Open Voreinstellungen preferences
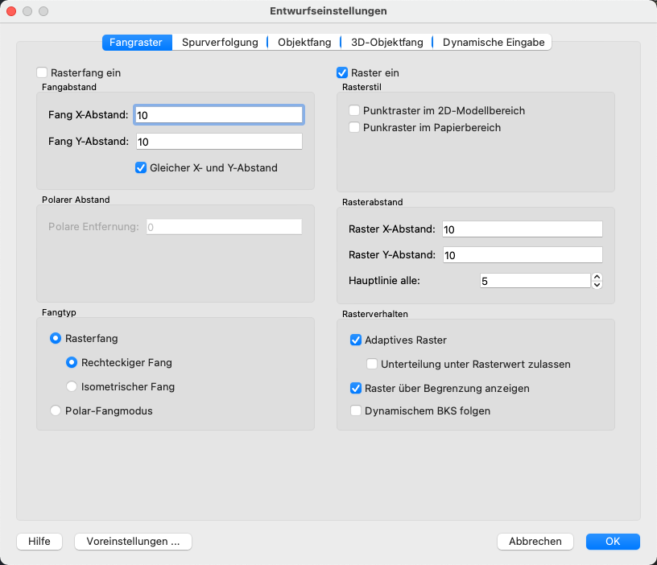 pyautogui.click(x=133, y=542)
